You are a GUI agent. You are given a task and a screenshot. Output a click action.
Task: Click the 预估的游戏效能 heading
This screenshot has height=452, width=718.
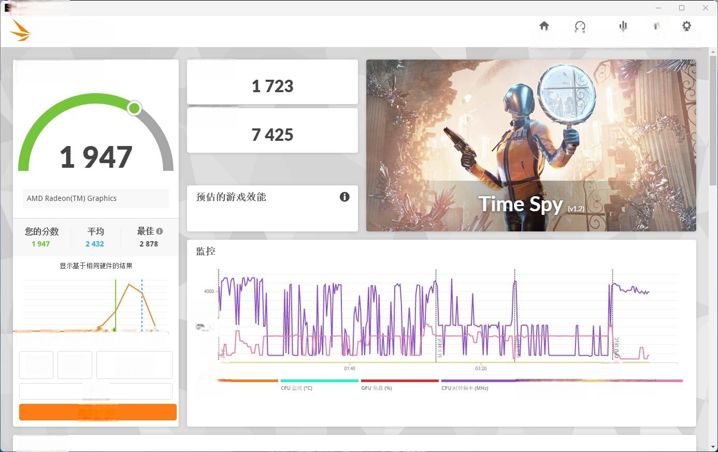click(x=231, y=197)
